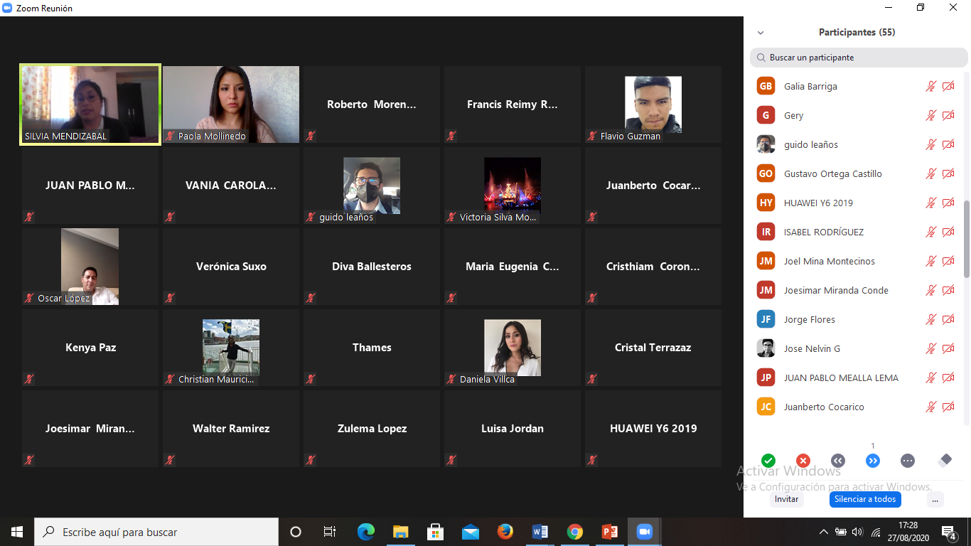Image resolution: width=971 pixels, height=546 pixels.
Task: Select Gustavo Ortega Castillo in participant list
Action: (x=832, y=173)
